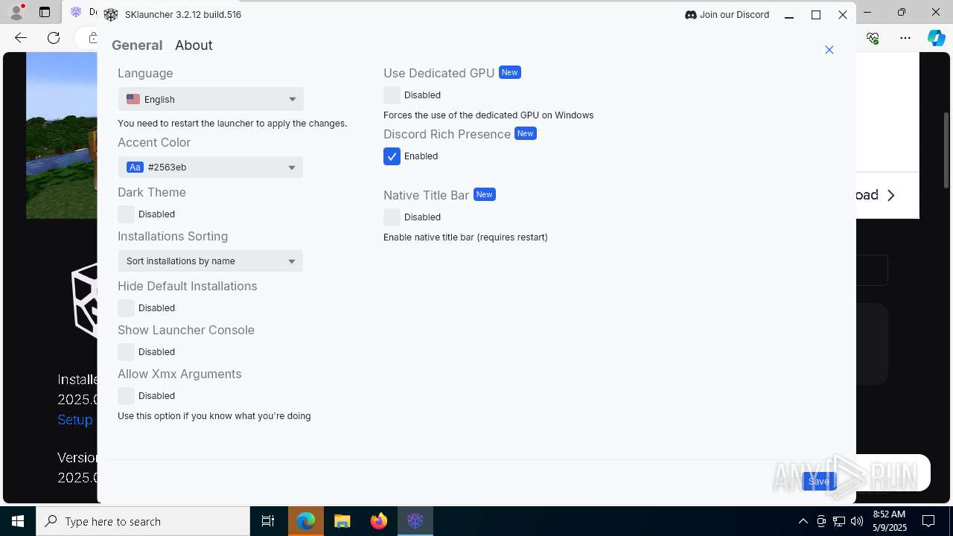953x536 pixels.
Task: Click the US flag icon in Language field
Action: (133, 99)
